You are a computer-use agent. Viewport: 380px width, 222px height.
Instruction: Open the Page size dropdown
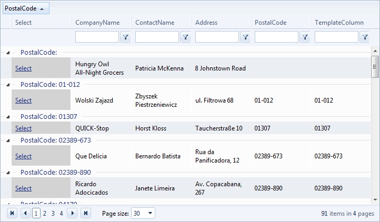click(151, 213)
